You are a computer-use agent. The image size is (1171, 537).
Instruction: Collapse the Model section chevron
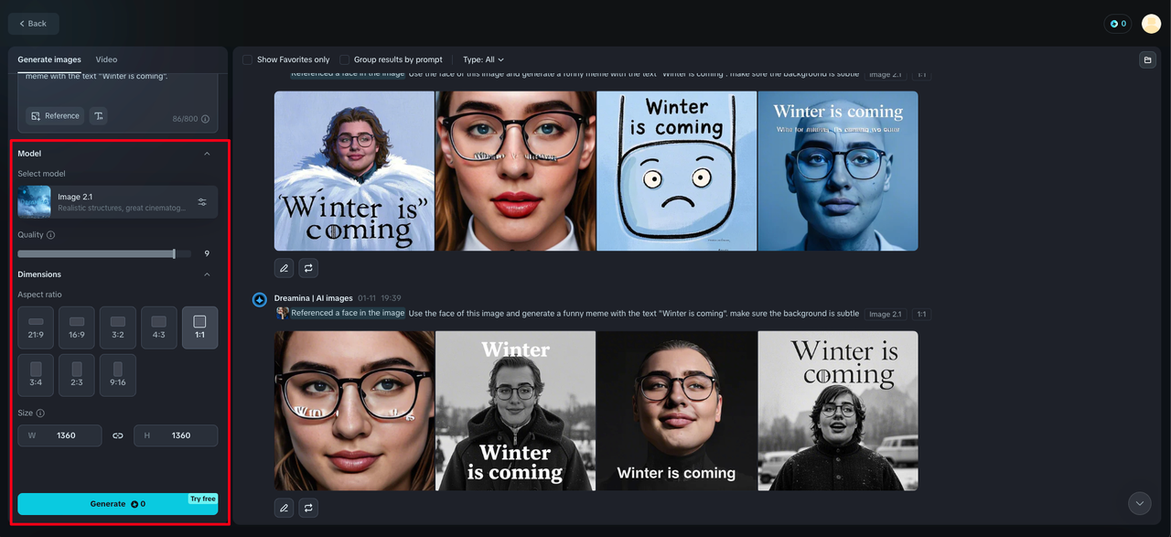(207, 154)
